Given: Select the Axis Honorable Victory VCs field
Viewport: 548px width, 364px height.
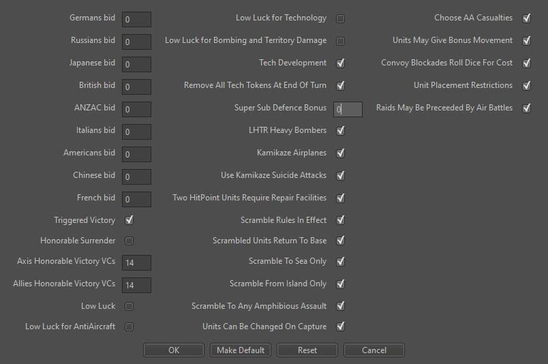Looking at the screenshot, I should tap(137, 262).
